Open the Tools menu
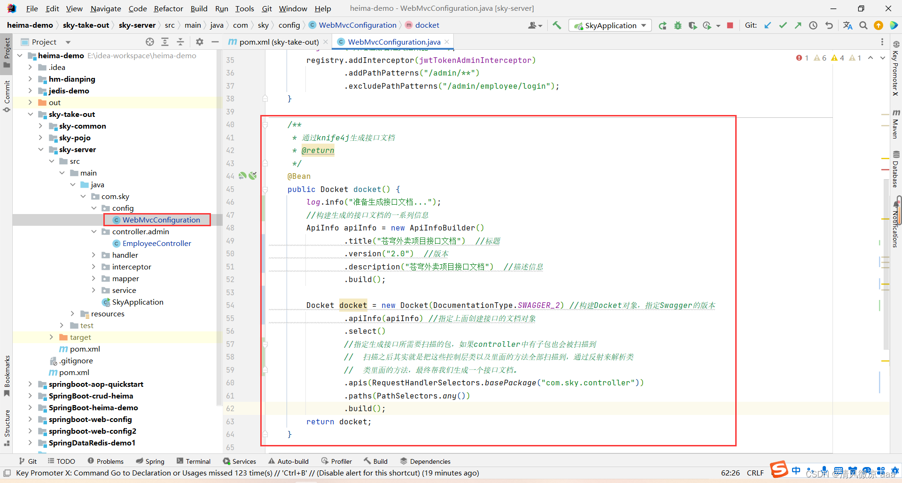The height and width of the screenshot is (483, 902). 244,8
